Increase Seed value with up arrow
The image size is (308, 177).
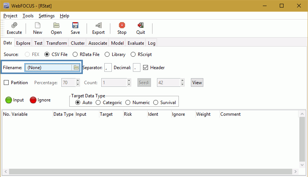point(183,80)
